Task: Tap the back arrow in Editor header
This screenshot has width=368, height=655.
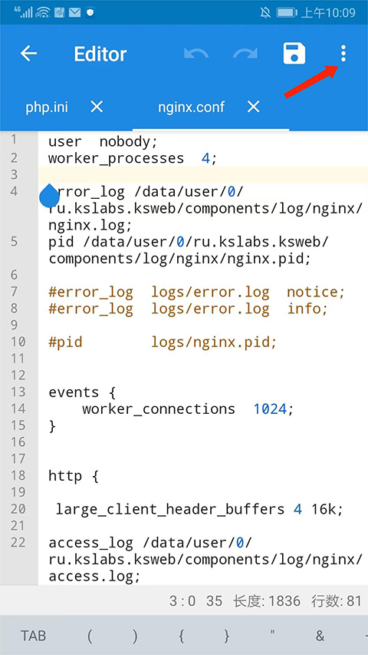Action: tap(29, 54)
